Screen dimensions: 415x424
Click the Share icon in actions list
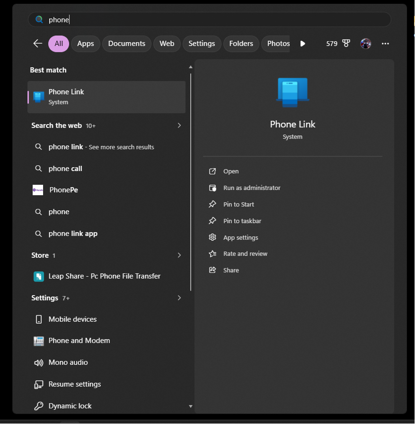pos(212,270)
